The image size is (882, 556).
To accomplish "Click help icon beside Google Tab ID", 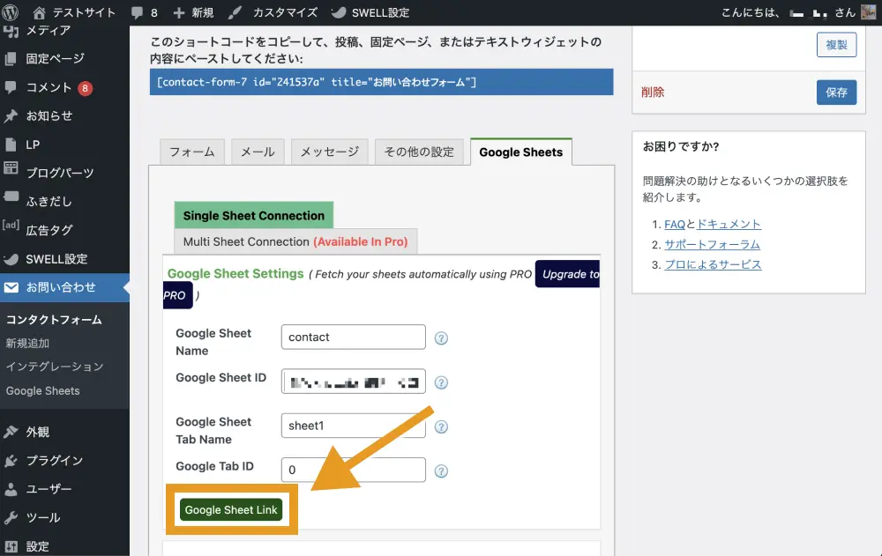I will [442, 471].
